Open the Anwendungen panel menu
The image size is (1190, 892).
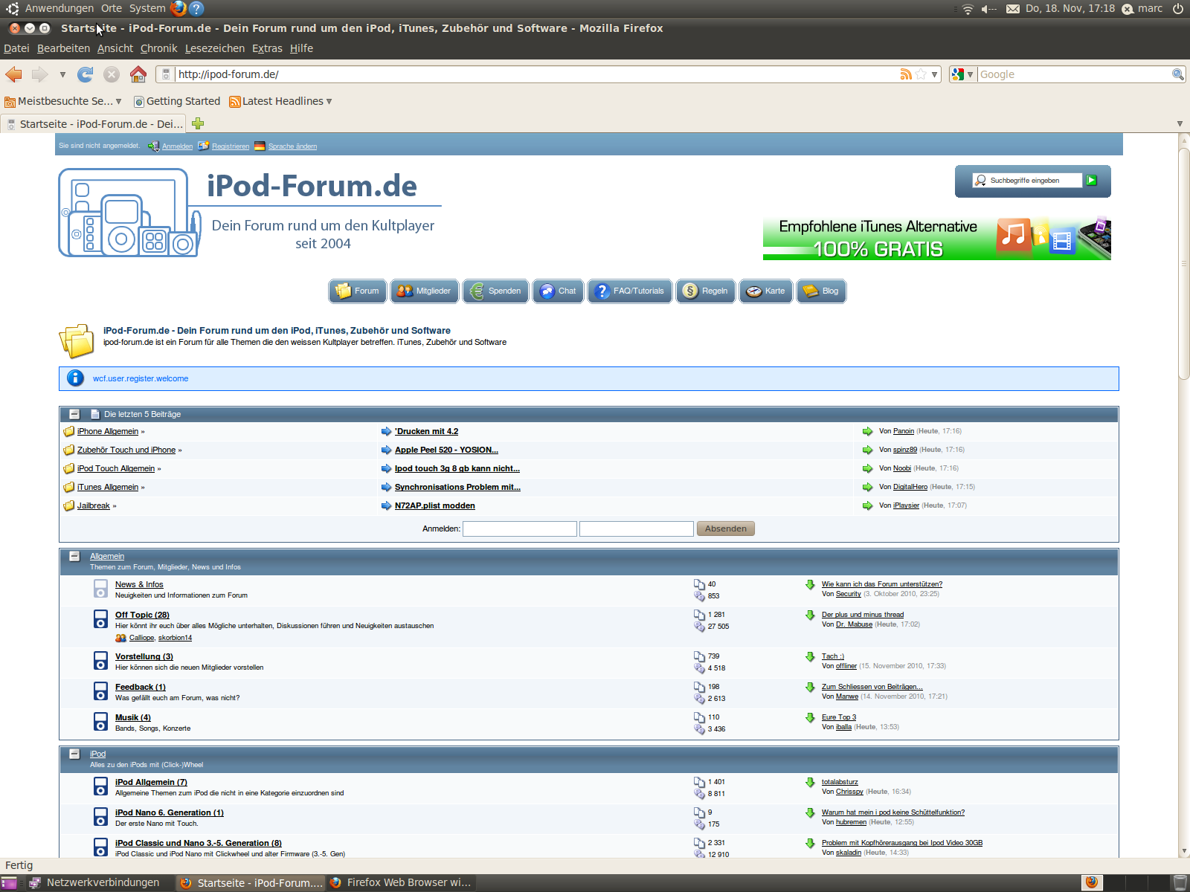59,8
